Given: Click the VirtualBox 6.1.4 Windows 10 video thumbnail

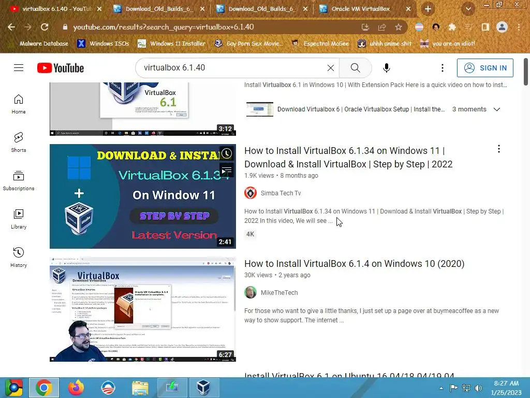Looking at the screenshot, I should 143,309.
